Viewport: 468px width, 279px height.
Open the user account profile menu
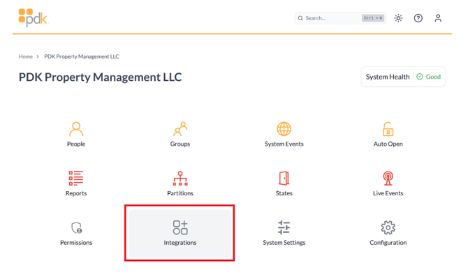[438, 18]
